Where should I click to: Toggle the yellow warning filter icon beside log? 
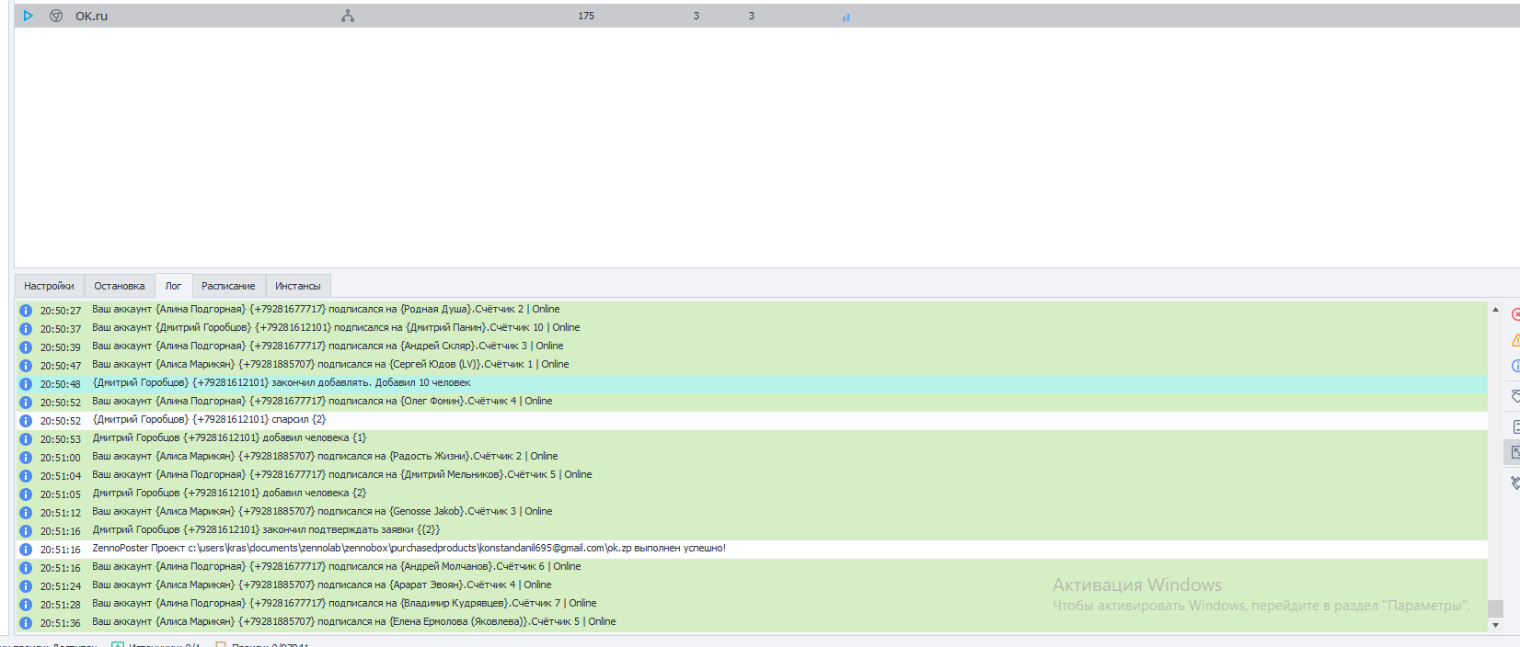click(1515, 340)
